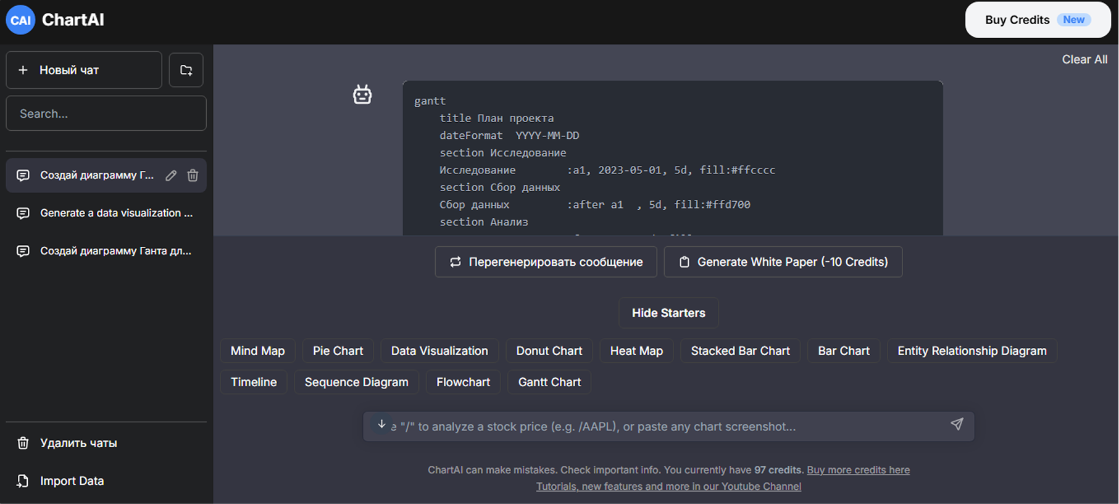The width and height of the screenshot is (1119, 504).
Task: Click in the Search chats field
Action: pos(106,114)
